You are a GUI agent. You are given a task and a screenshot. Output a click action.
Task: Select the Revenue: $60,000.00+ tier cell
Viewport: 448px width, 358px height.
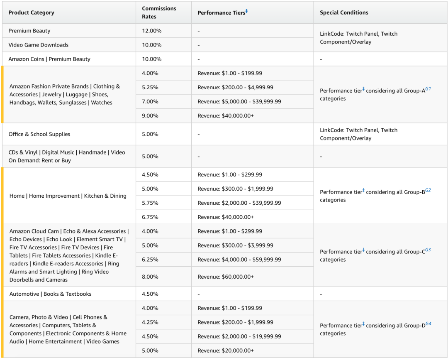click(x=253, y=277)
